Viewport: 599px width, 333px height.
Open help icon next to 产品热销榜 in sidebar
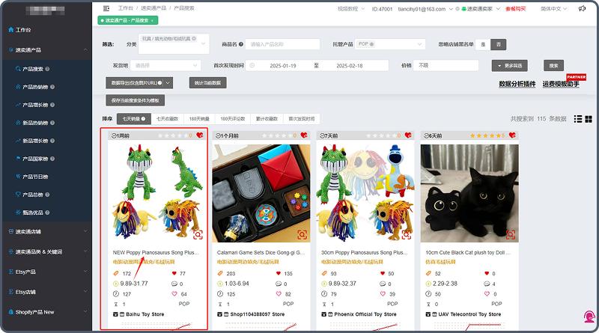[x=52, y=87]
